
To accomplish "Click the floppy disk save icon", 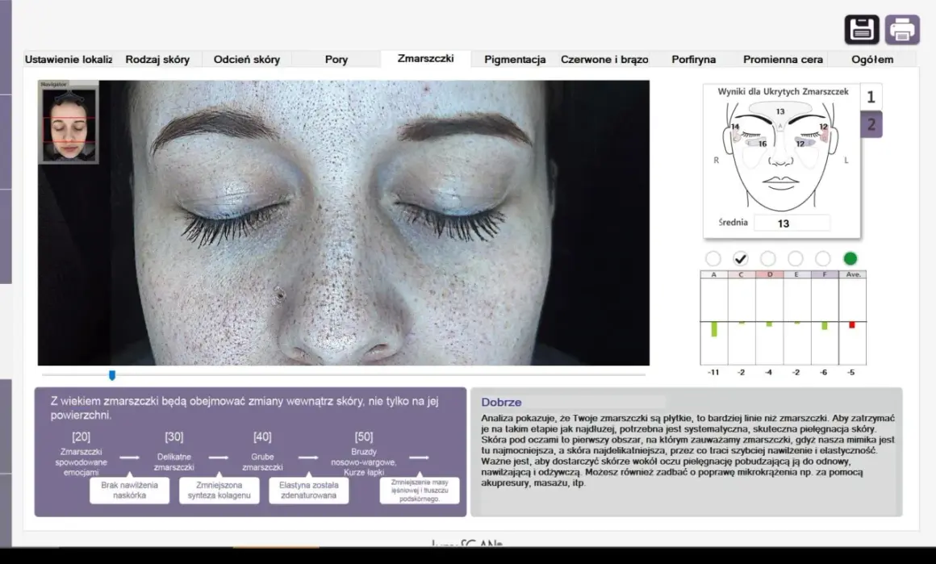I will [x=862, y=29].
